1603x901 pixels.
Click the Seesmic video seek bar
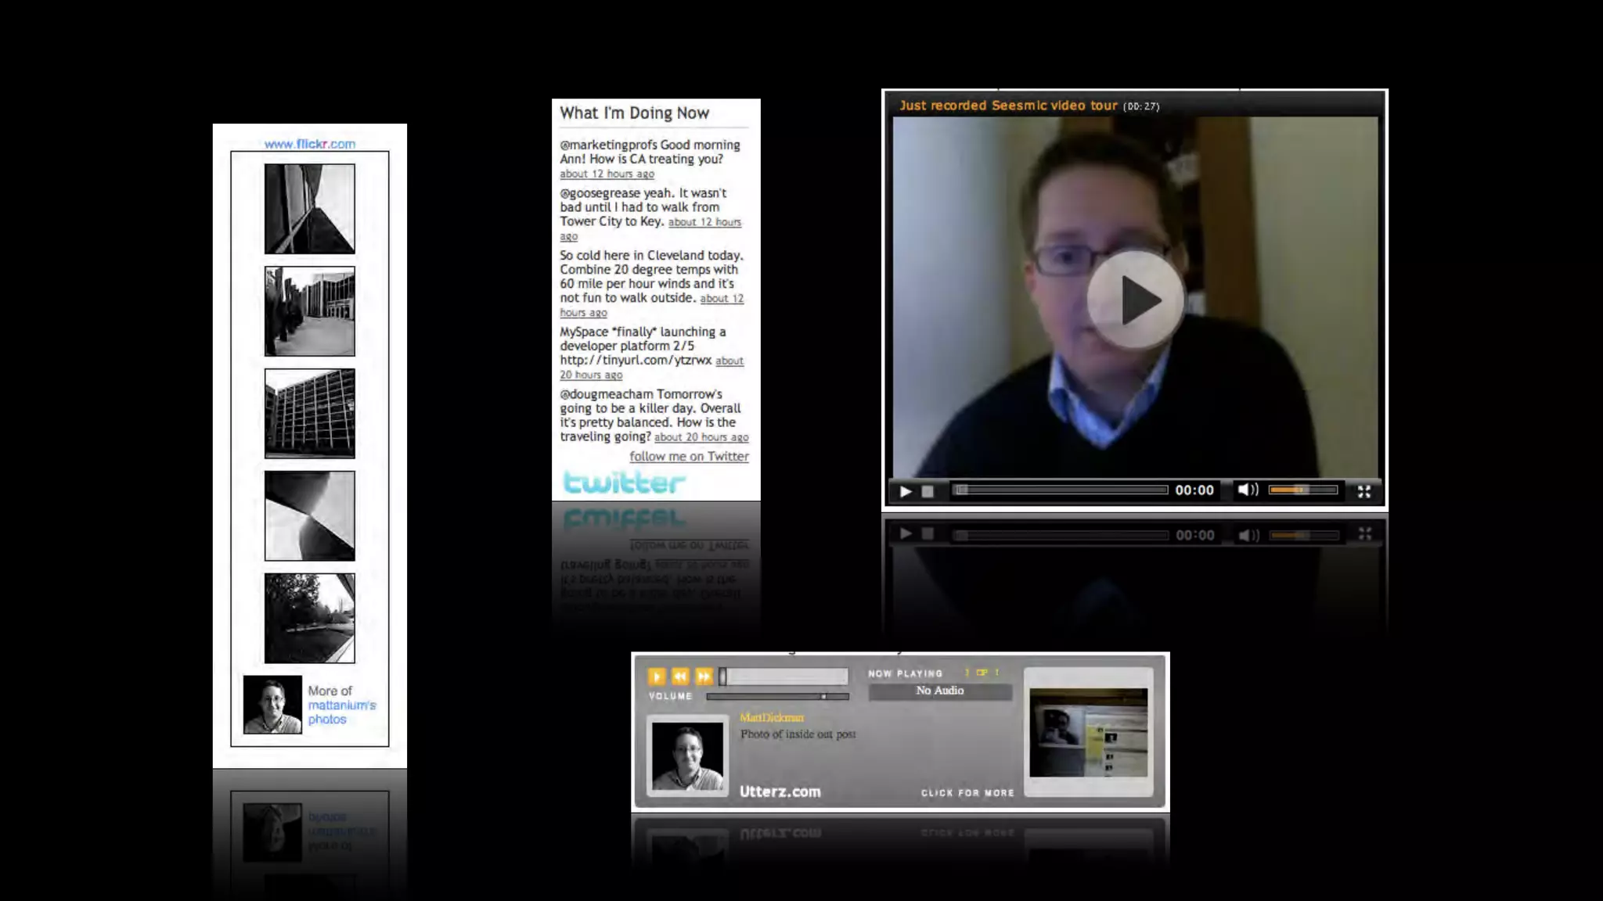click(1061, 490)
